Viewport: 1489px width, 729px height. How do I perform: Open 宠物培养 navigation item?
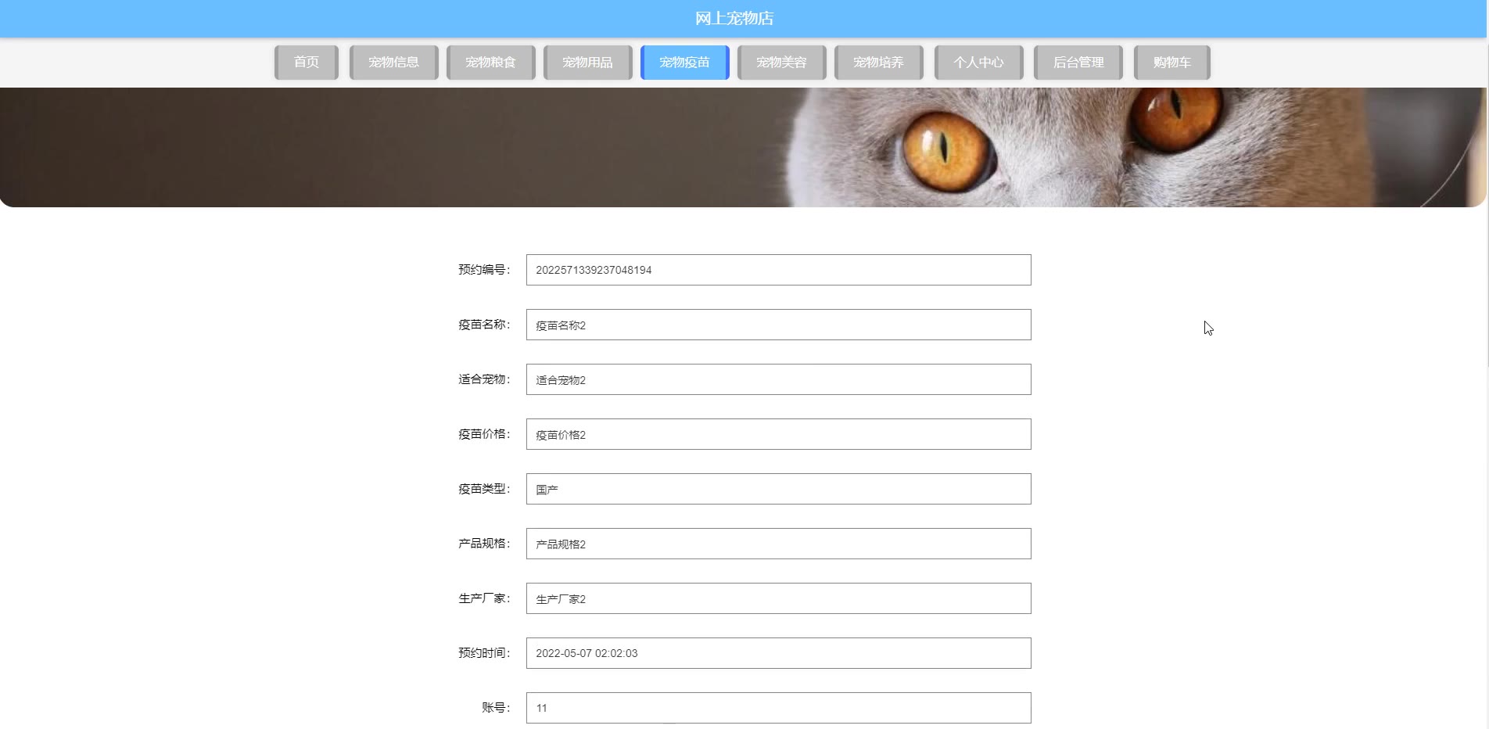(x=878, y=63)
